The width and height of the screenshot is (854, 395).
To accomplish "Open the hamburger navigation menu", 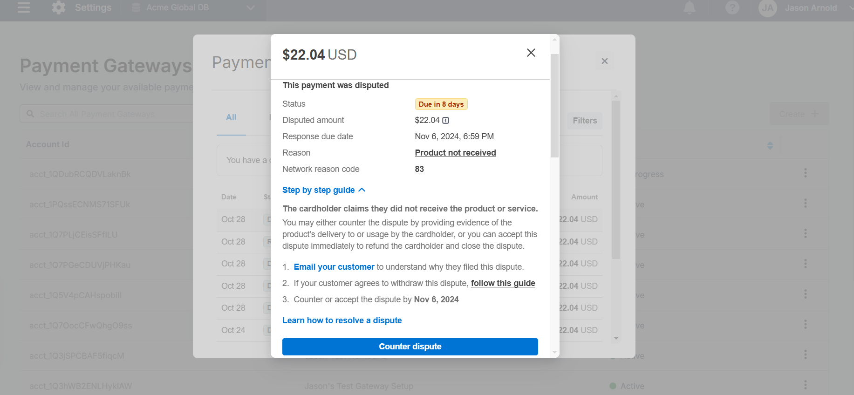I will point(23,7).
